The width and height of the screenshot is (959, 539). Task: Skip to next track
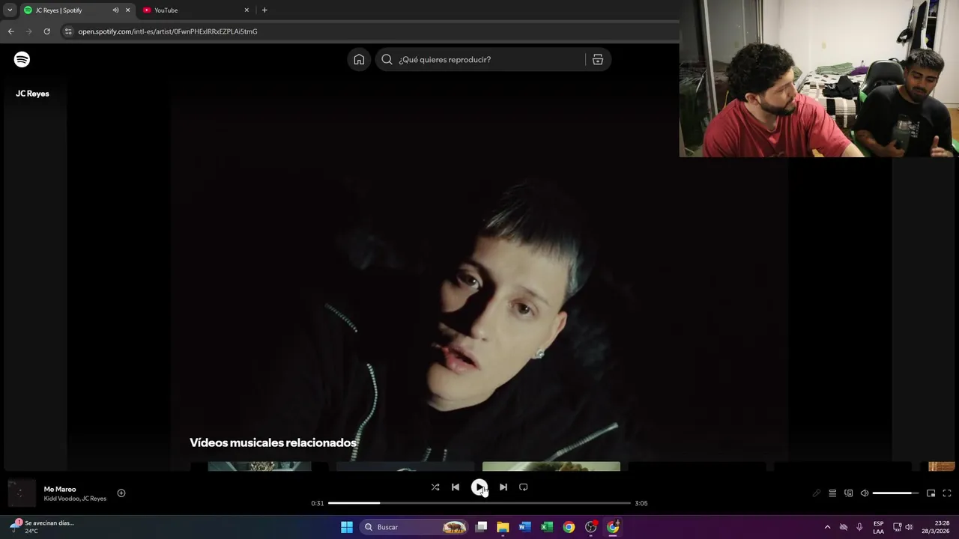(503, 487)
